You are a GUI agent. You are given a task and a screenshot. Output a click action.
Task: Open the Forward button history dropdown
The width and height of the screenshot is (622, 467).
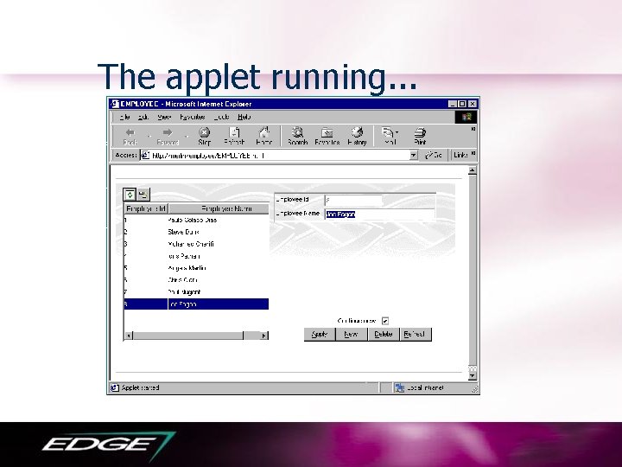click(186, 136)
